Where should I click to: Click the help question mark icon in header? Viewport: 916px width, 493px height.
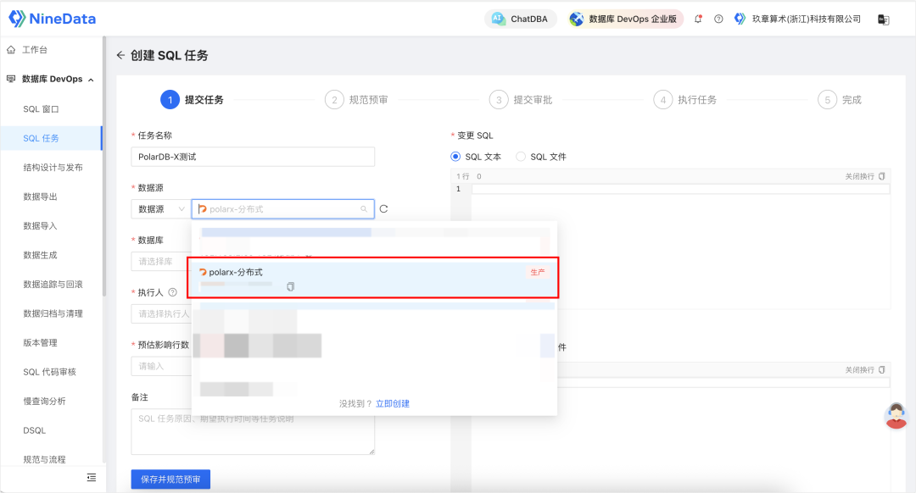[718, 19]
